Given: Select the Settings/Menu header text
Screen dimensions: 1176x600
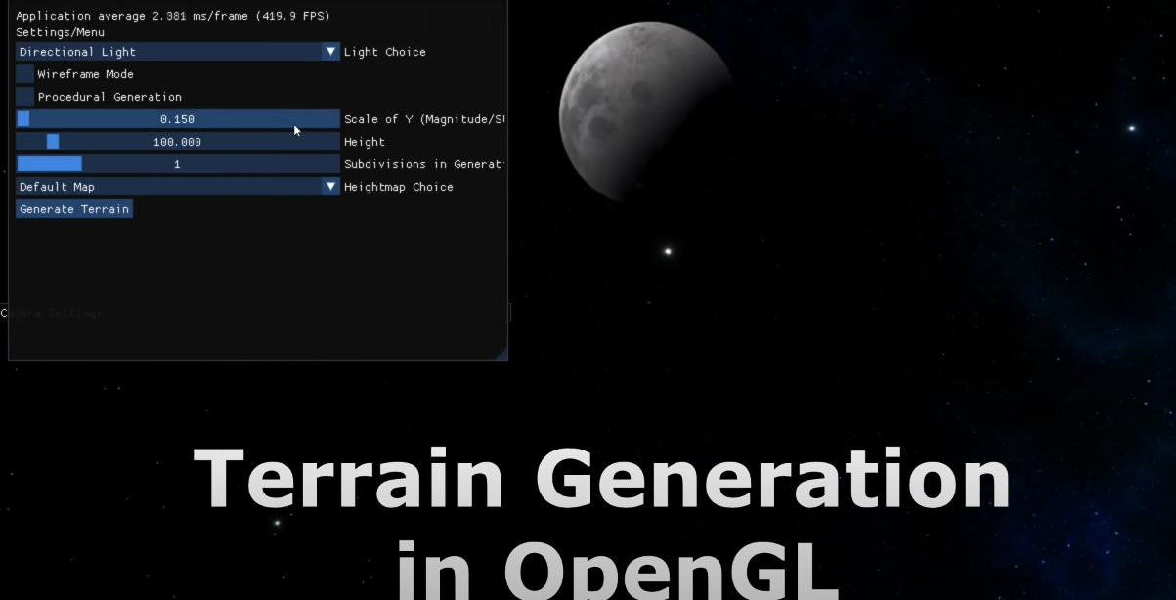Looking at the screenshot, I should point(60,32).
